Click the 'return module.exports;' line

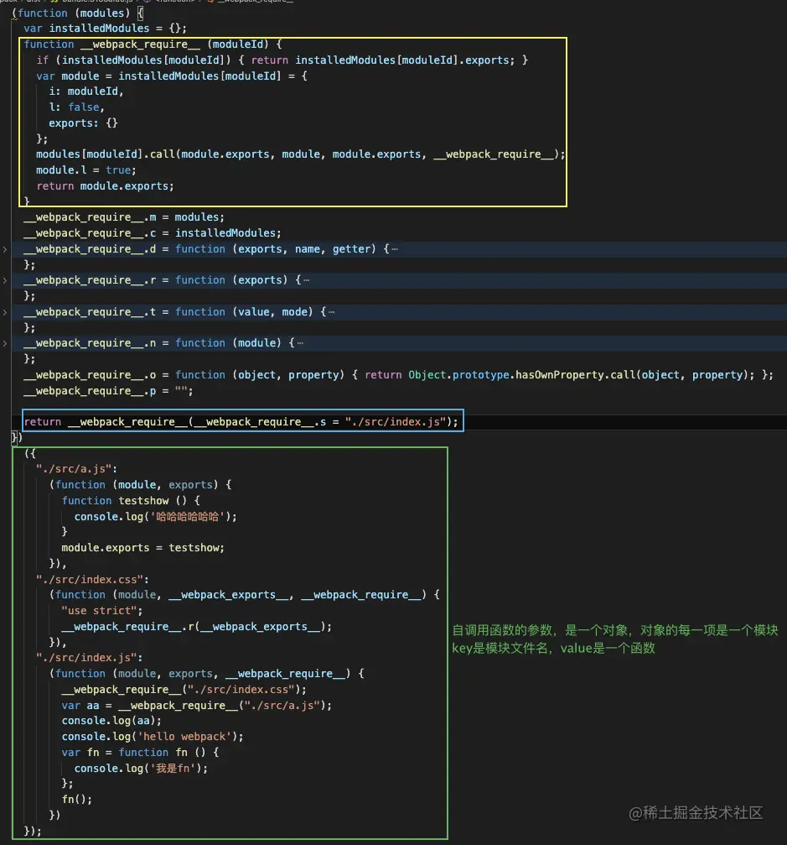(105, 186)
